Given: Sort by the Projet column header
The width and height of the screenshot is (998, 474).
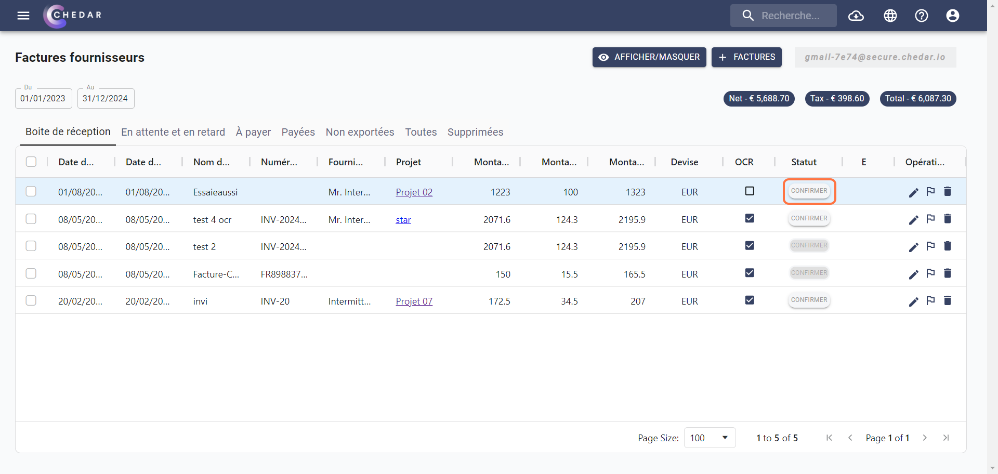Looking at the screenshot, I should click(409, 162).
